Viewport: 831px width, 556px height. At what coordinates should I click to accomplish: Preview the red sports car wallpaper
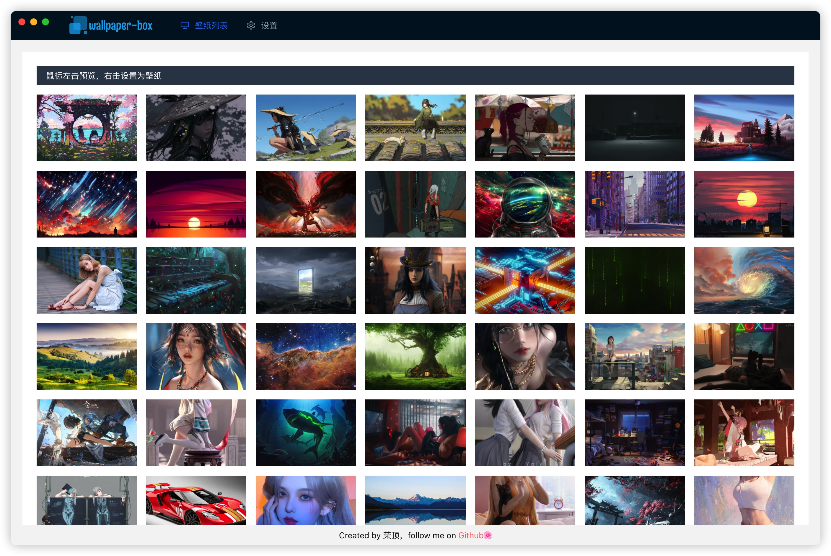click(196, 500)
